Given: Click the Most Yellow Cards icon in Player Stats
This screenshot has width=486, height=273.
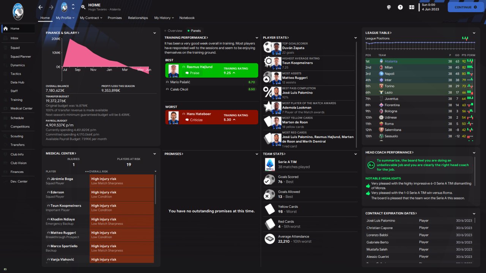Looking at the screenshot, I should tap(268, 121).
